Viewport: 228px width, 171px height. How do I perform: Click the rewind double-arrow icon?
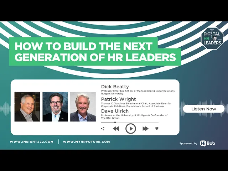(x=116, y=129)
